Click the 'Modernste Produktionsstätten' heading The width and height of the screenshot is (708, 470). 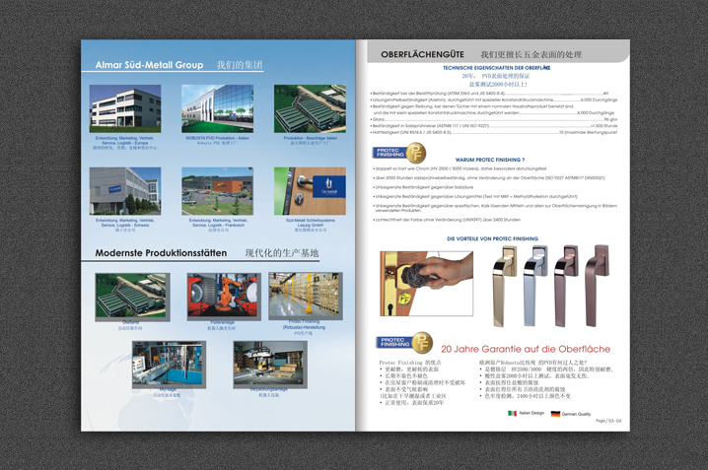[161, 253]
